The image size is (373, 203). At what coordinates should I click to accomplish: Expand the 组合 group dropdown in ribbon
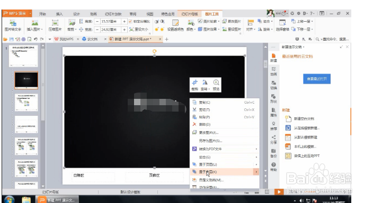(272, 21)
